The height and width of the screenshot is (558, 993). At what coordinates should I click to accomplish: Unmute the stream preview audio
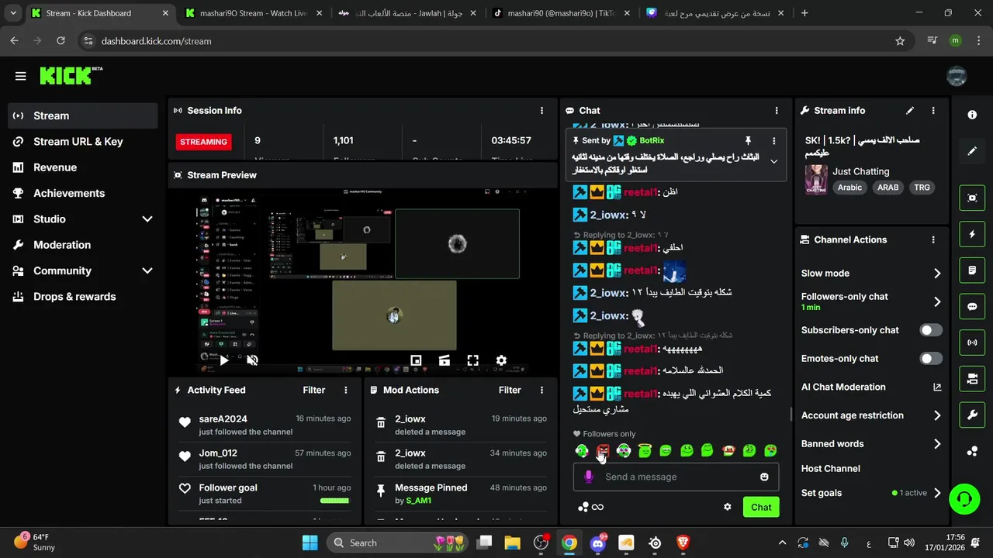coord(252,360)
